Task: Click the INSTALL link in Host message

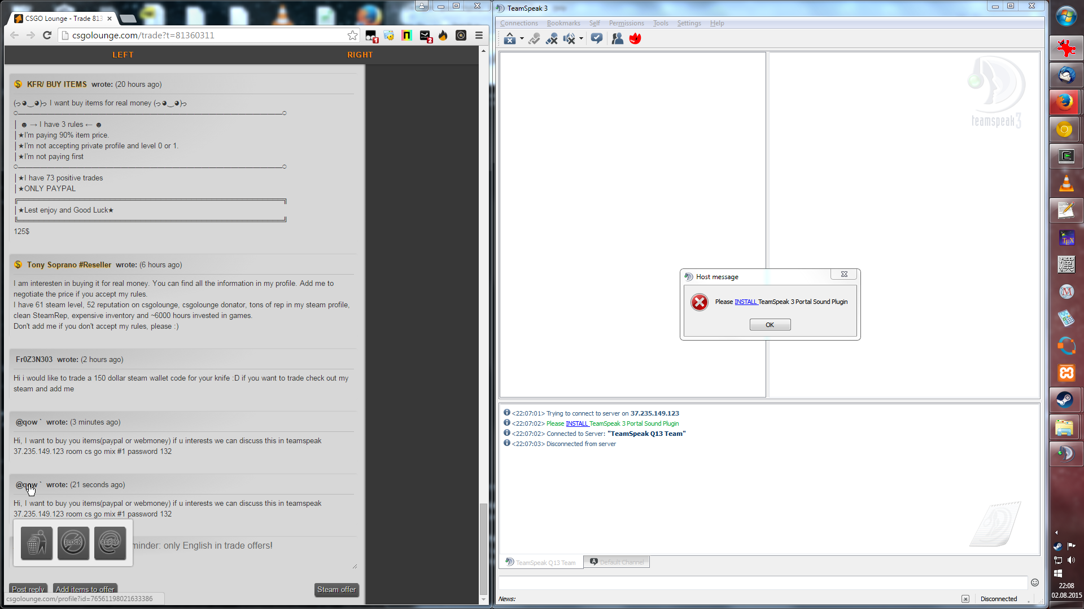Action: 745,302
